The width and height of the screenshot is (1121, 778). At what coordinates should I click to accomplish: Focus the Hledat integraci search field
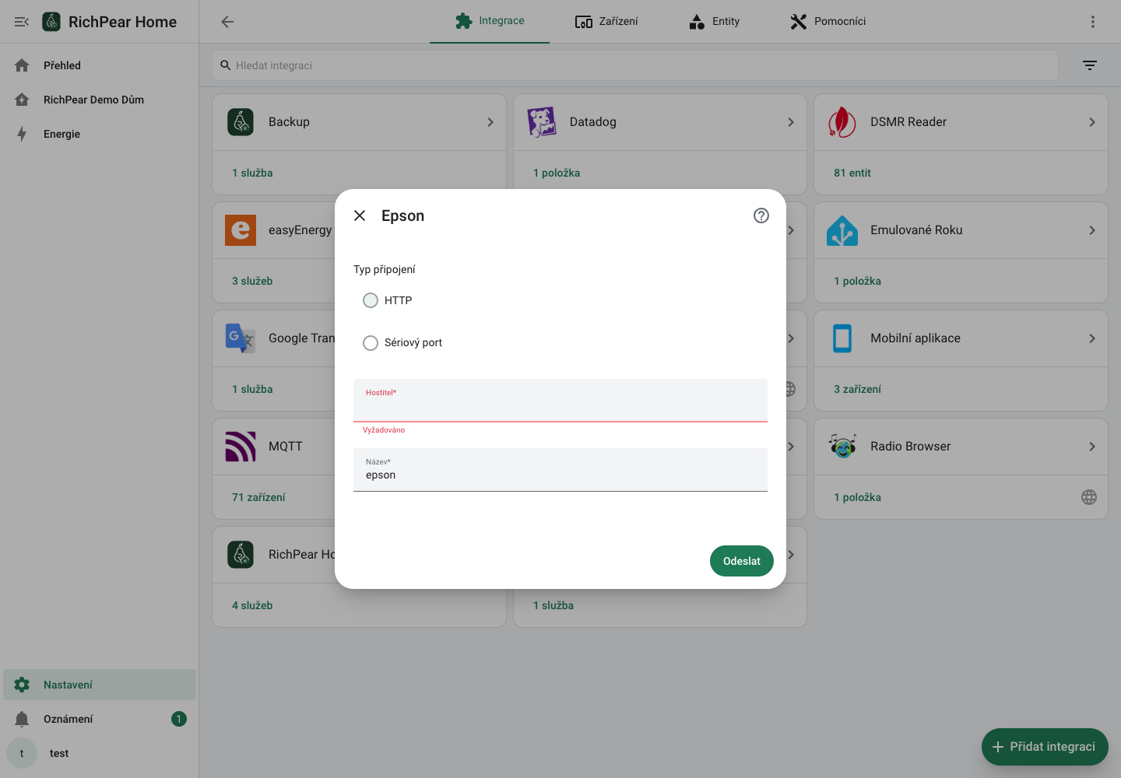[635, 65]
